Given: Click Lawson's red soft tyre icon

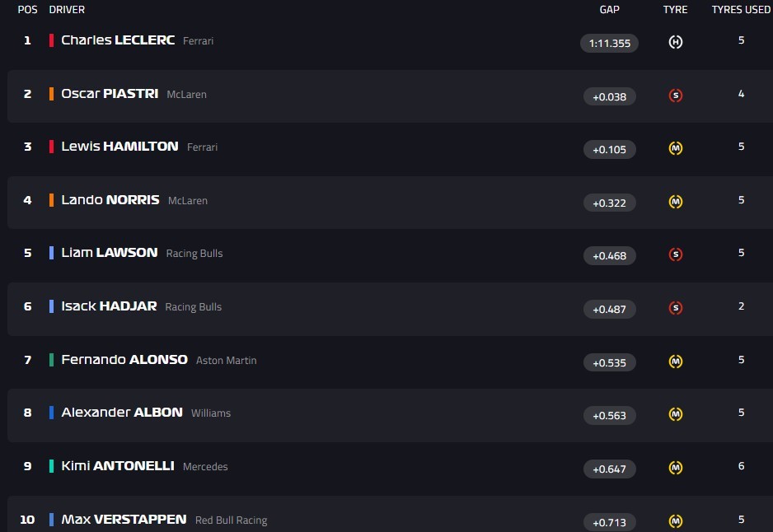Looking at the screenshot, I should (676, 255).
